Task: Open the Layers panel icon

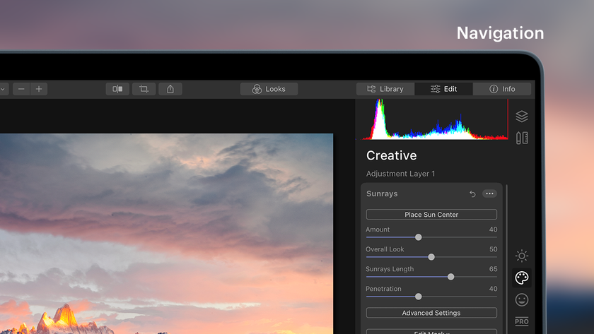Action: (522, 116)
